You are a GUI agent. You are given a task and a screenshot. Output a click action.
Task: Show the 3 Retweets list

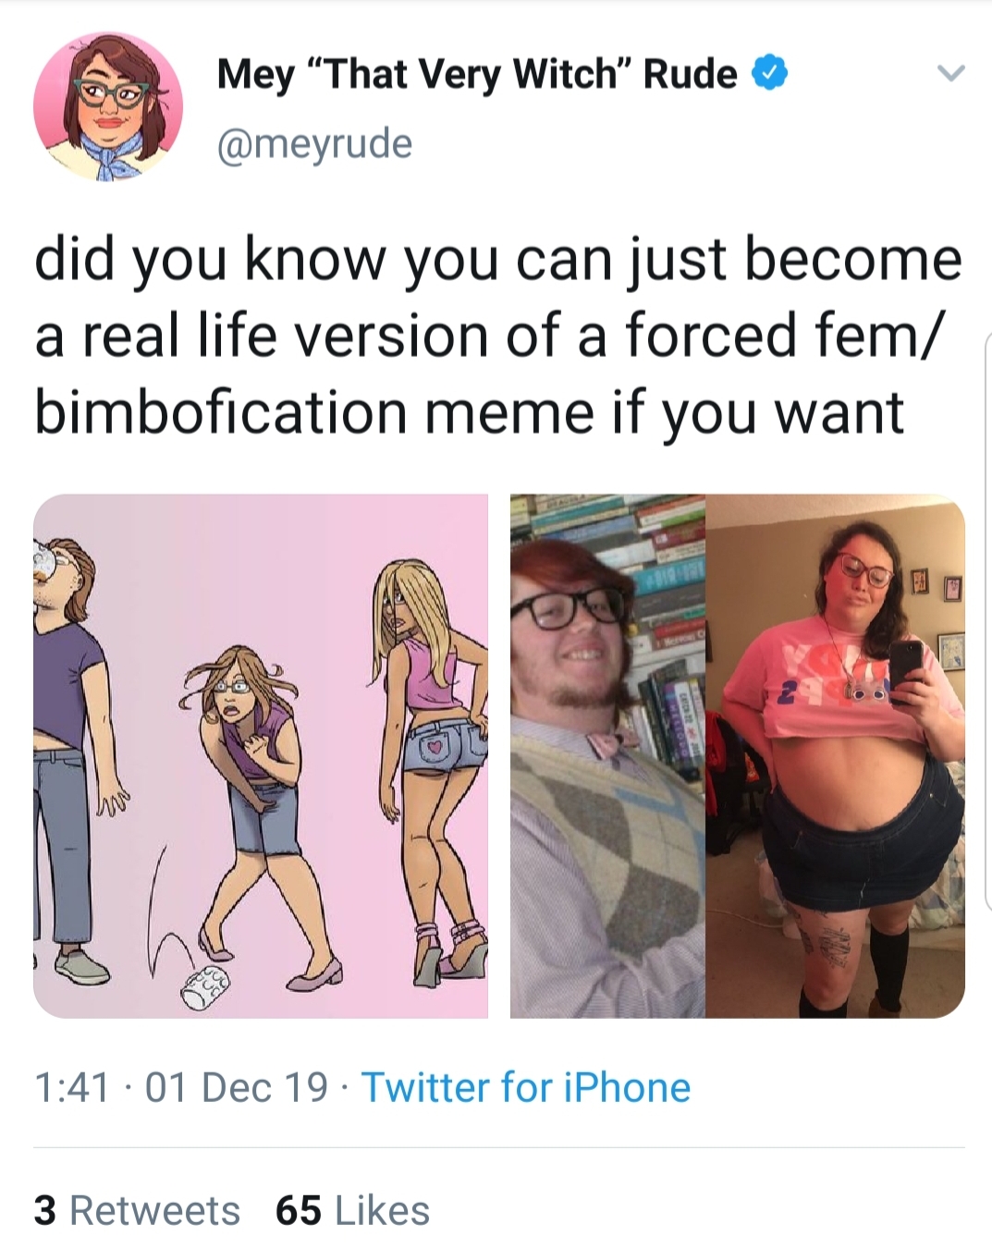click(137, 1210)
